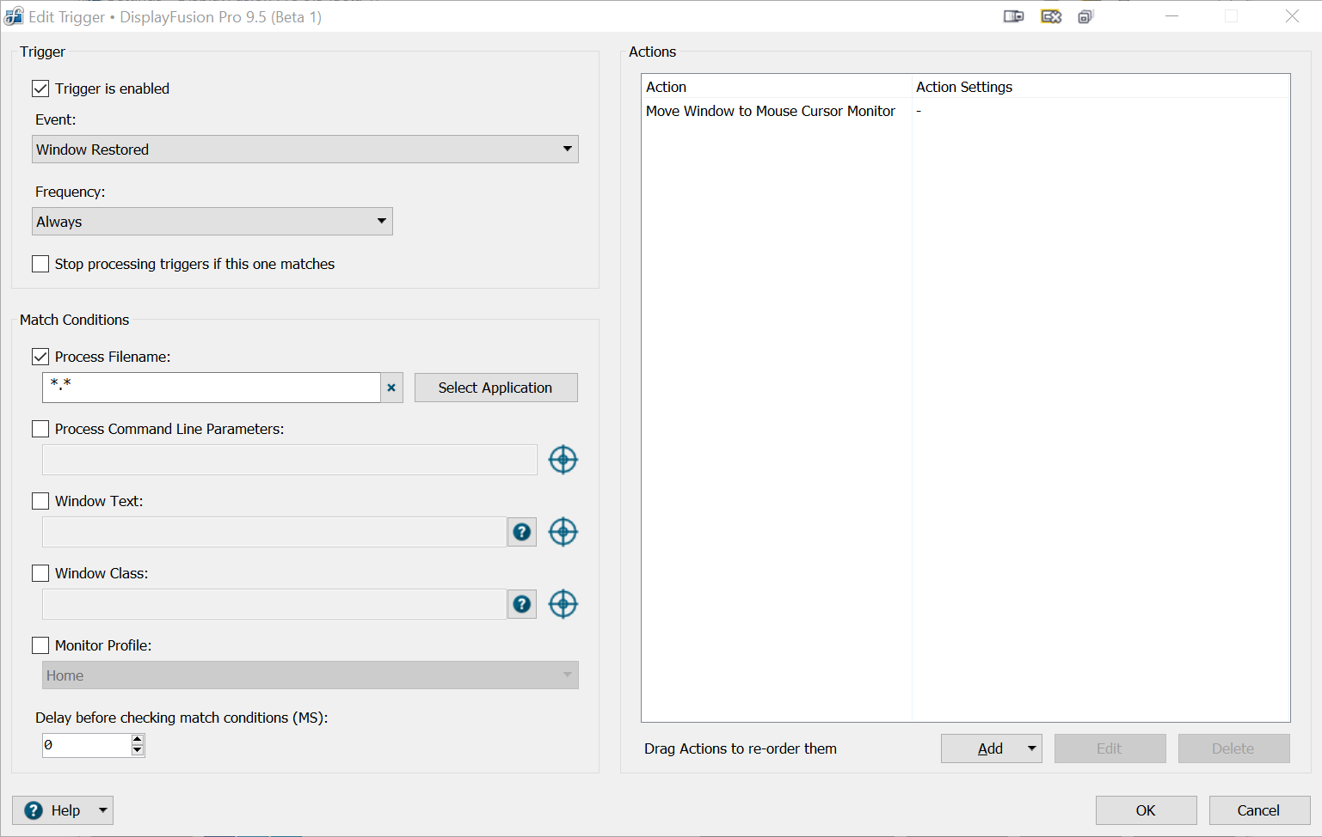Increase the delay value with up arrow
1322x837 pixels.
pyautogui.click(x=138, y=739)
